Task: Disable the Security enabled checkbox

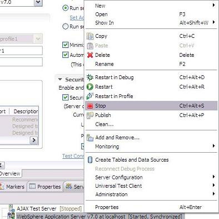Action: click(66, 98)
